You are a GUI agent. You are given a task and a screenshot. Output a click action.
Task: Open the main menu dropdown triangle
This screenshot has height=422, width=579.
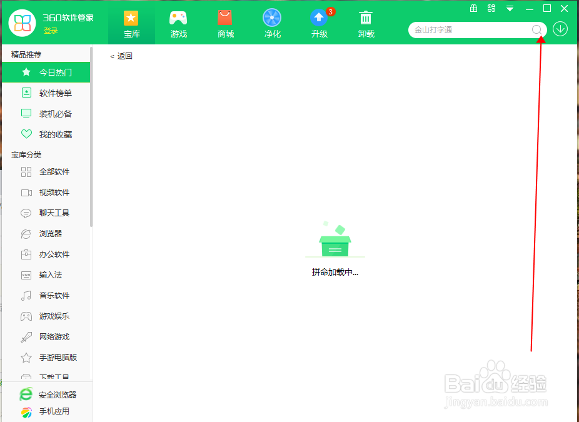coord(510,9)
